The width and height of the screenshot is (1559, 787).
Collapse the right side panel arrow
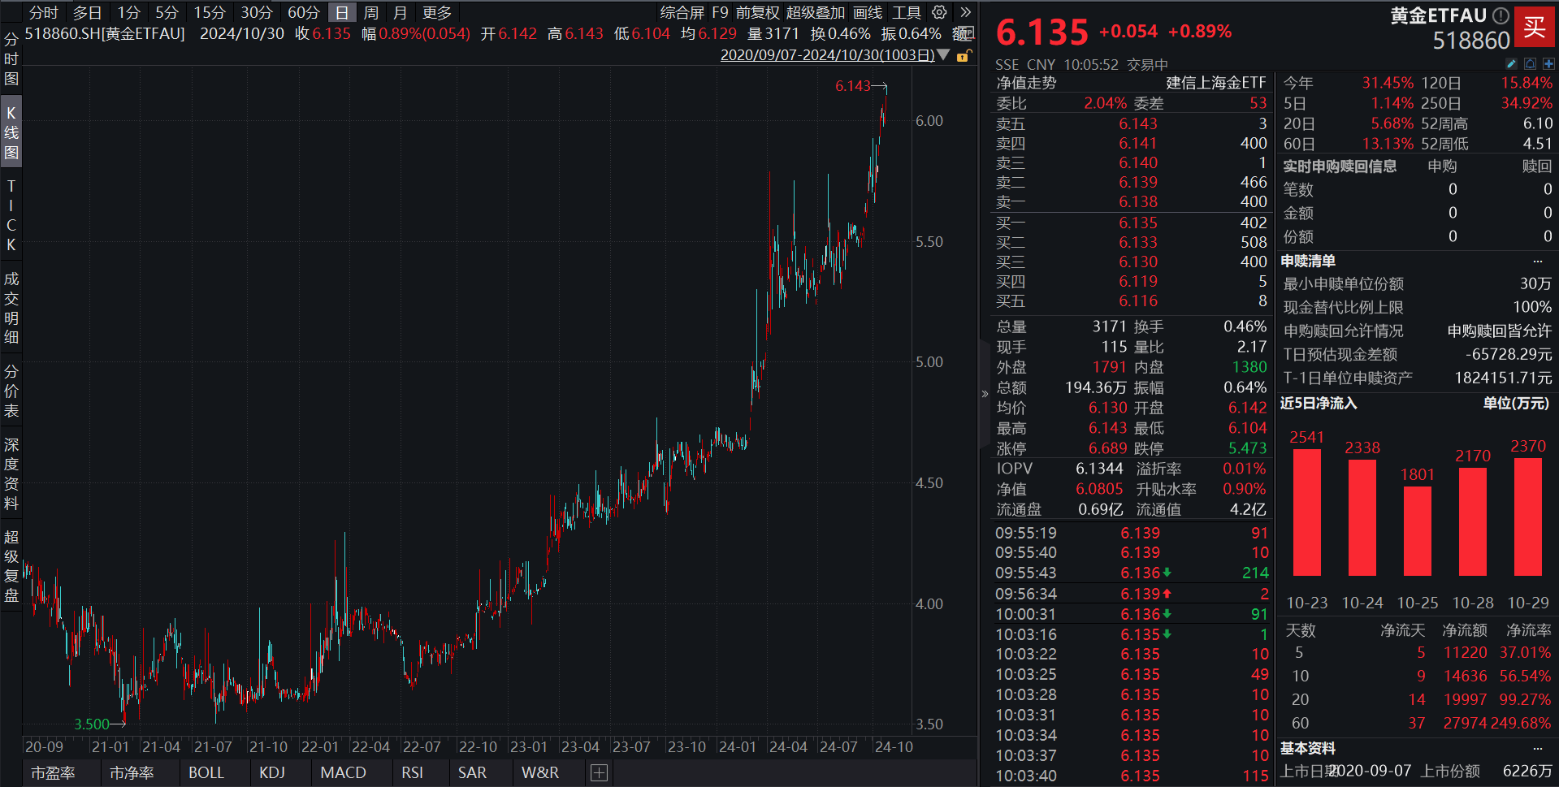pyautogui.click(x=985, y=394)
